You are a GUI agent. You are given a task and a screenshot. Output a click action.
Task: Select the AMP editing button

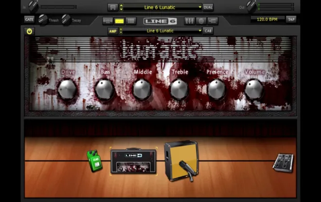click(113, 31)
